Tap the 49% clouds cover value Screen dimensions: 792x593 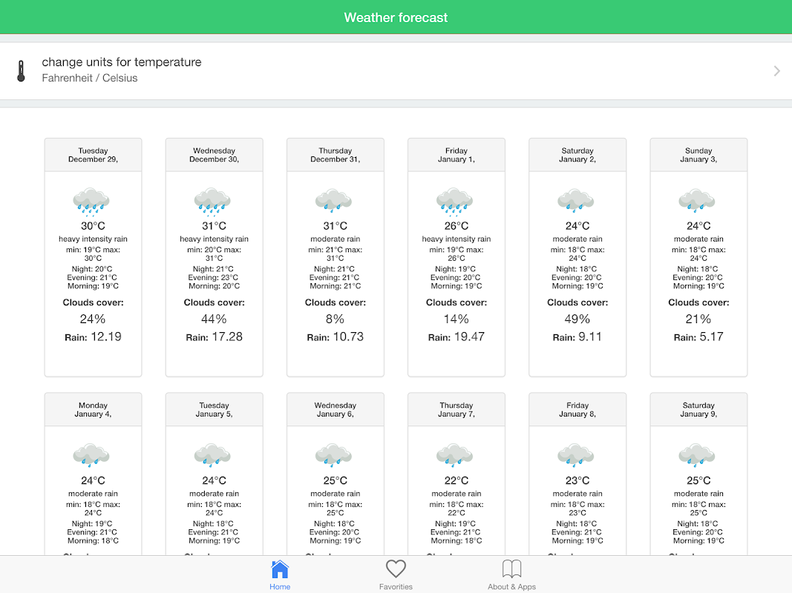pyautogui.click(x=577, y=319)
